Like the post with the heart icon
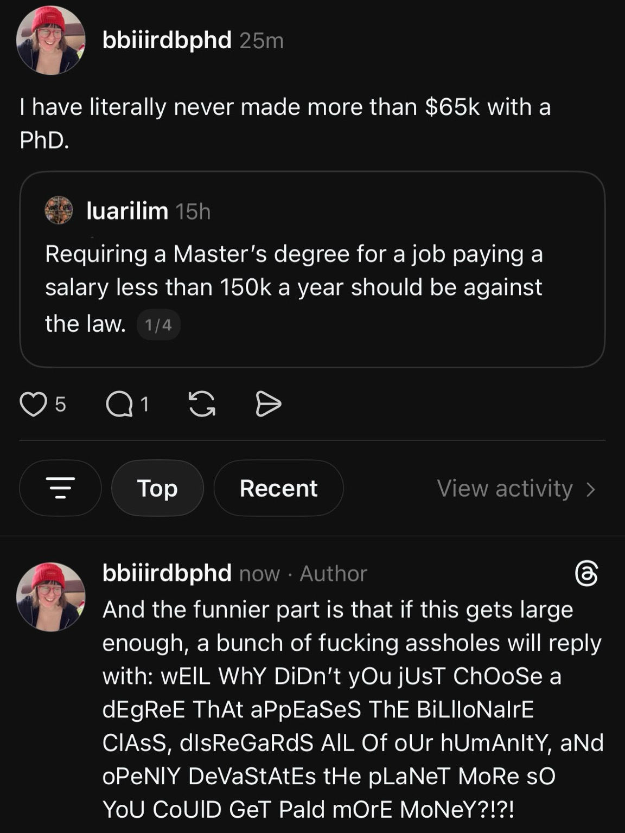625x833 pixels. tap(33, 405)
